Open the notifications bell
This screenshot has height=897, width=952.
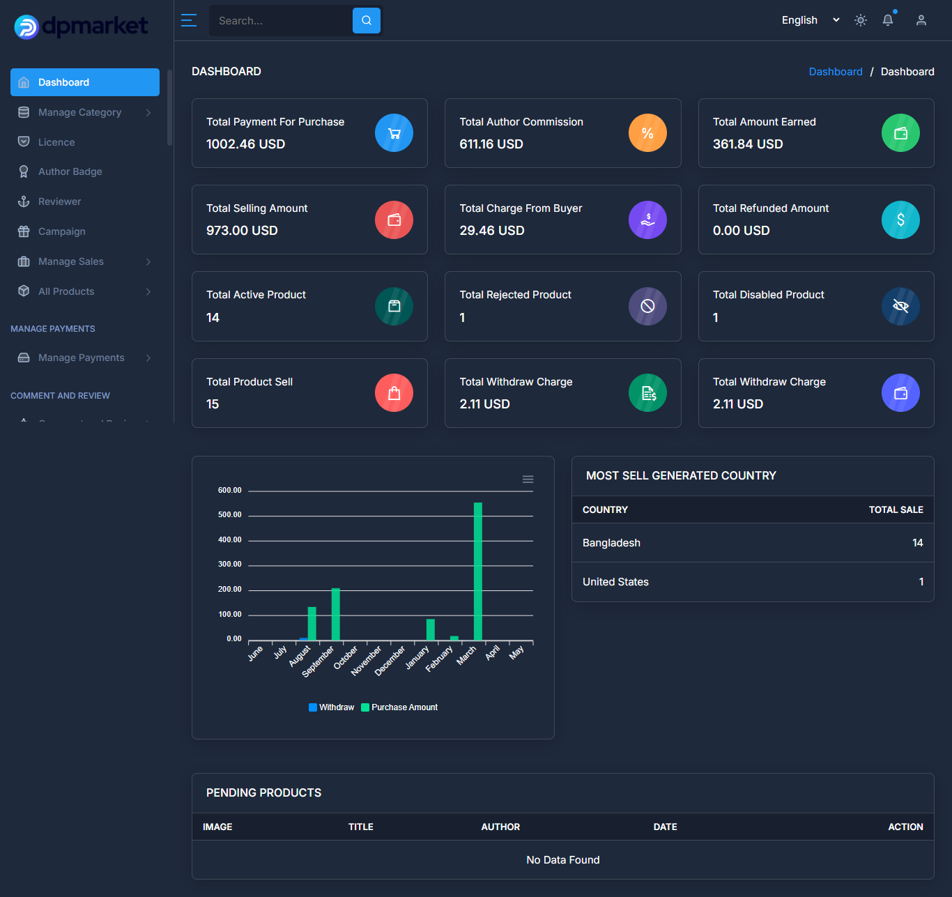click(x=888, y=20)
